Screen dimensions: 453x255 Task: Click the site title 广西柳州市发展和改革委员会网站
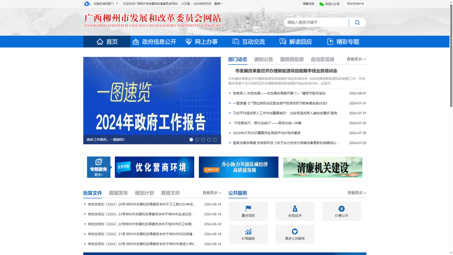coord(153,20)
